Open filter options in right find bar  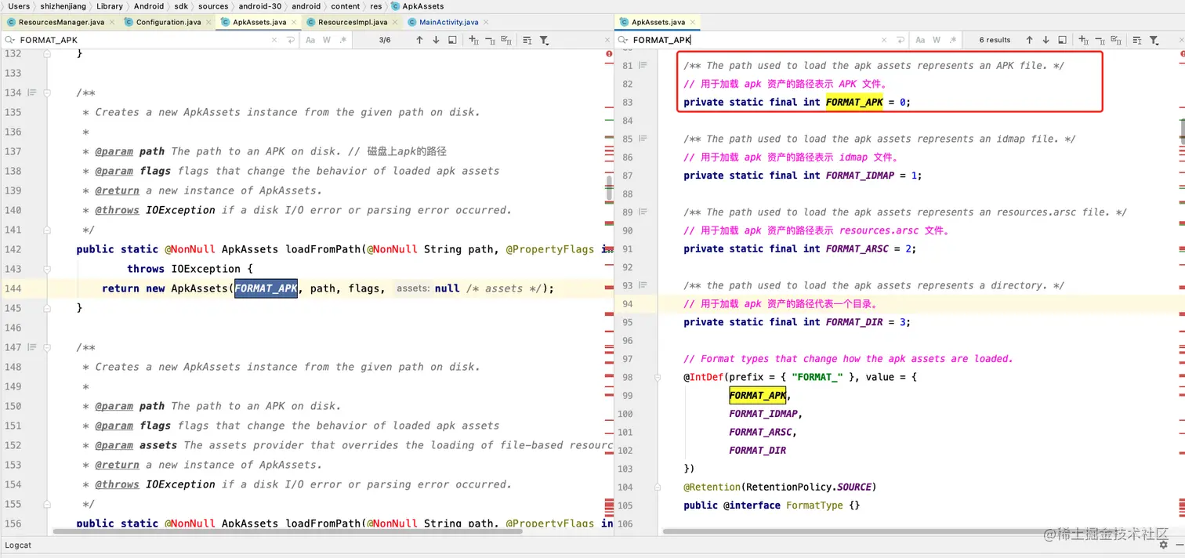pos(1154,40)
